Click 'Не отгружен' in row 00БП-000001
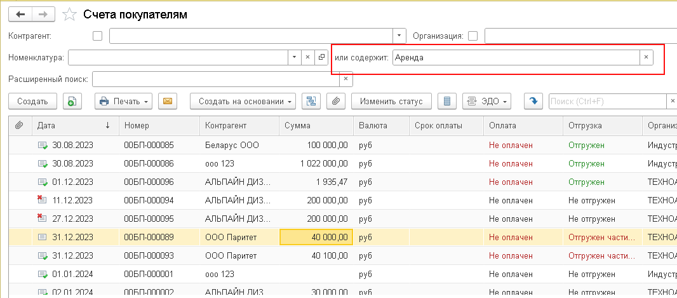This screenshot has width=677, height=298. tap(591, 274)
